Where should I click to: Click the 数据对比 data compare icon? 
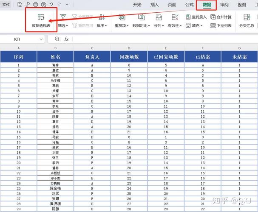coord(141,17)
